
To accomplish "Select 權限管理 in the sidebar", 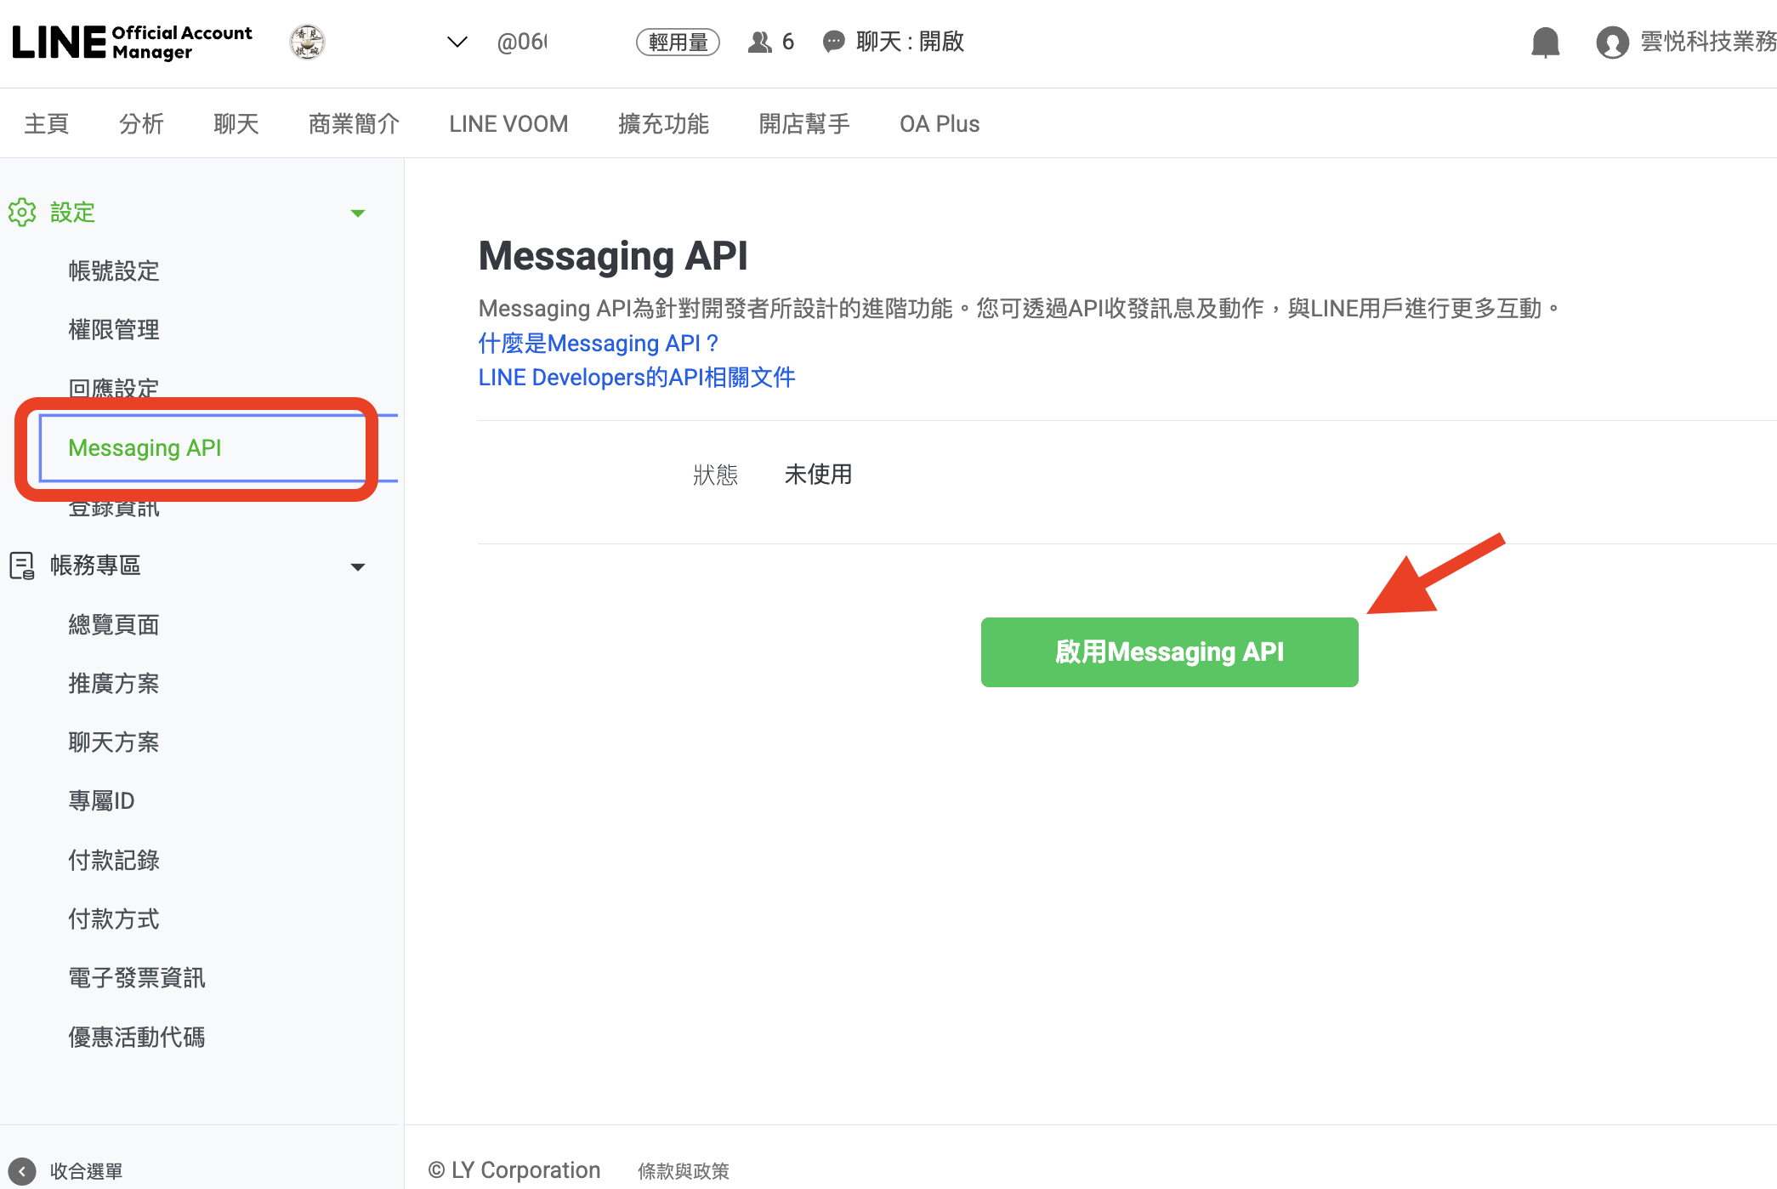I will tap(114, 330).
